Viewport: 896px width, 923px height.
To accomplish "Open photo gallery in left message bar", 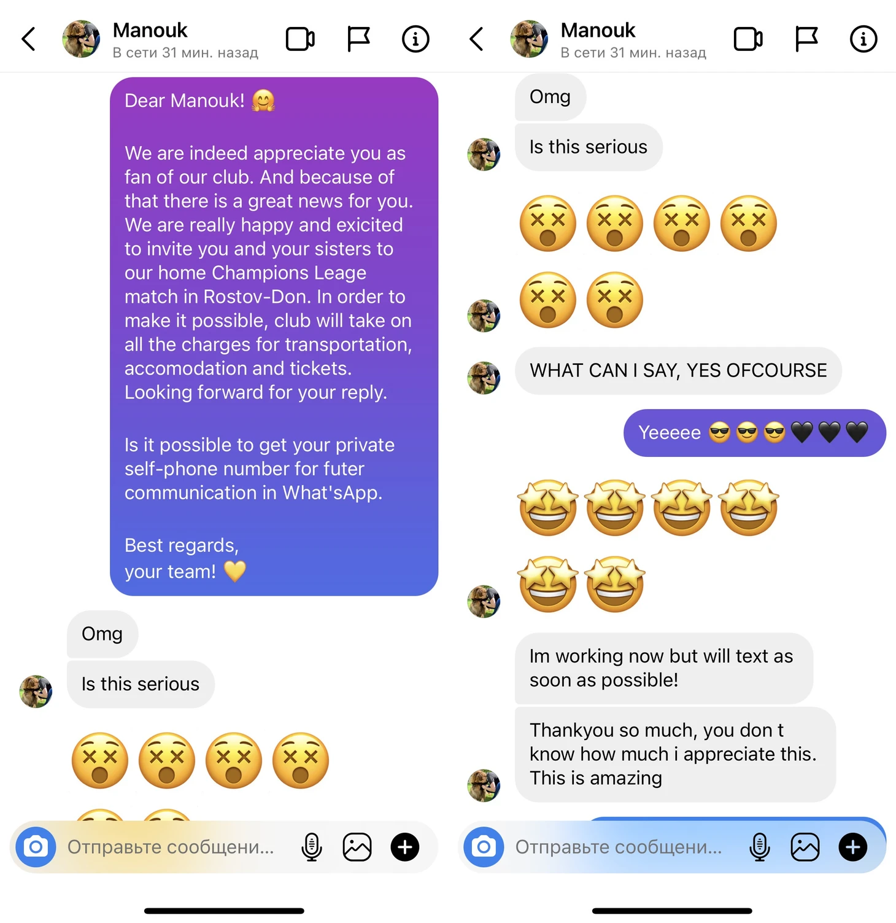I will coord(357,847).
